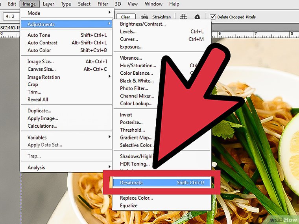Click the Straighten tool icon
Screen dimensions: 299x224
point(144,17)
